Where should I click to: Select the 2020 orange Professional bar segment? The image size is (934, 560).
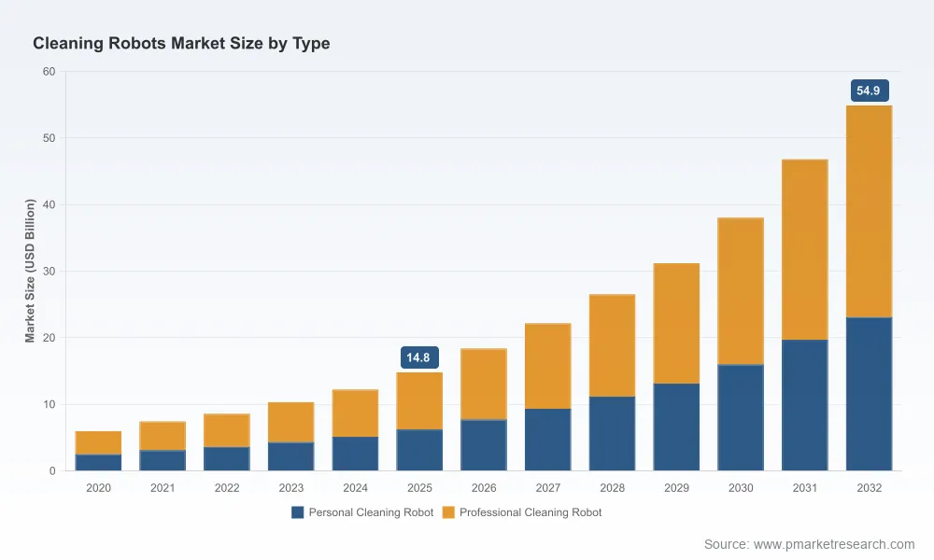98,442
